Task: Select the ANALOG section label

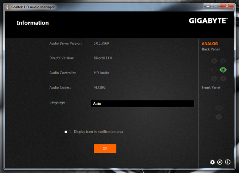Action: (x=210, y=44)
